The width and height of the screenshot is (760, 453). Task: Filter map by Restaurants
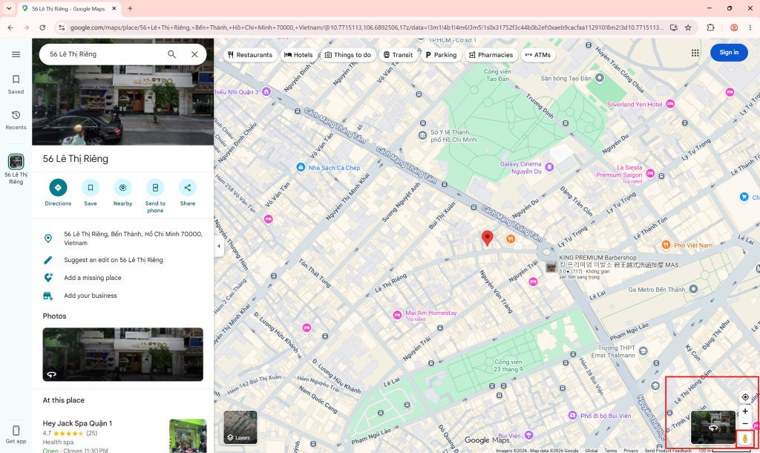pyautogui.click(x=251, y=55)
